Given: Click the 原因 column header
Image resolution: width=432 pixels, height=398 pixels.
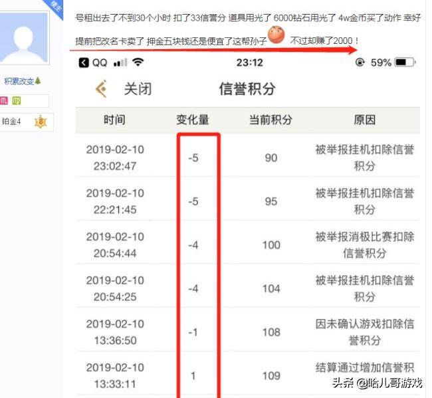Looking at the screenshot, I should click(364, 120).
